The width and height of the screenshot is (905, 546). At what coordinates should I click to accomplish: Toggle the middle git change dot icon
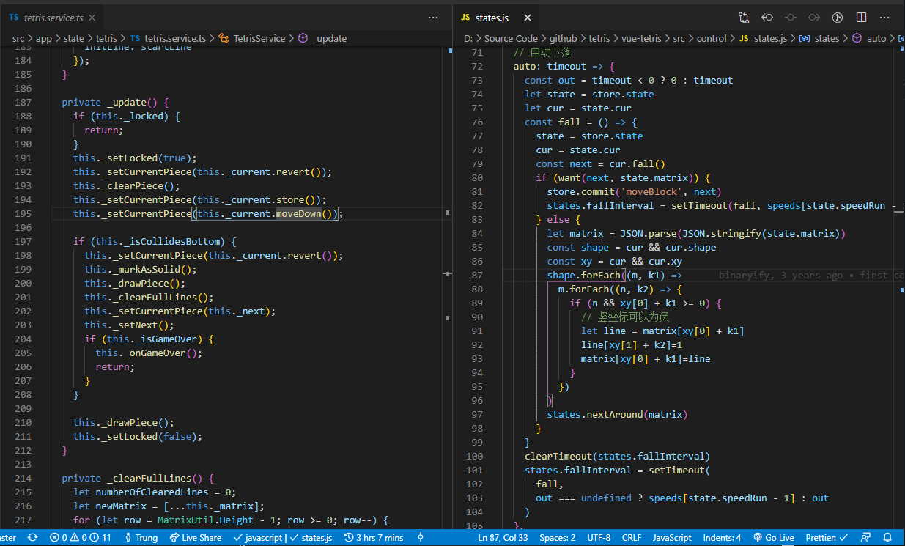(x=791, y=17)
